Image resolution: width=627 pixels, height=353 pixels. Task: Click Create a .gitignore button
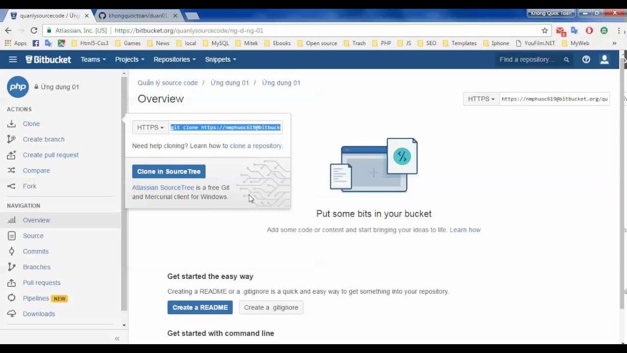point(271,307)
